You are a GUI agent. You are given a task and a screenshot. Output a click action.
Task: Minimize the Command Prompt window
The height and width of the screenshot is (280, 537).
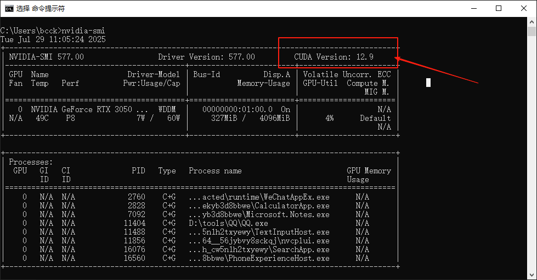coord(474,8)
